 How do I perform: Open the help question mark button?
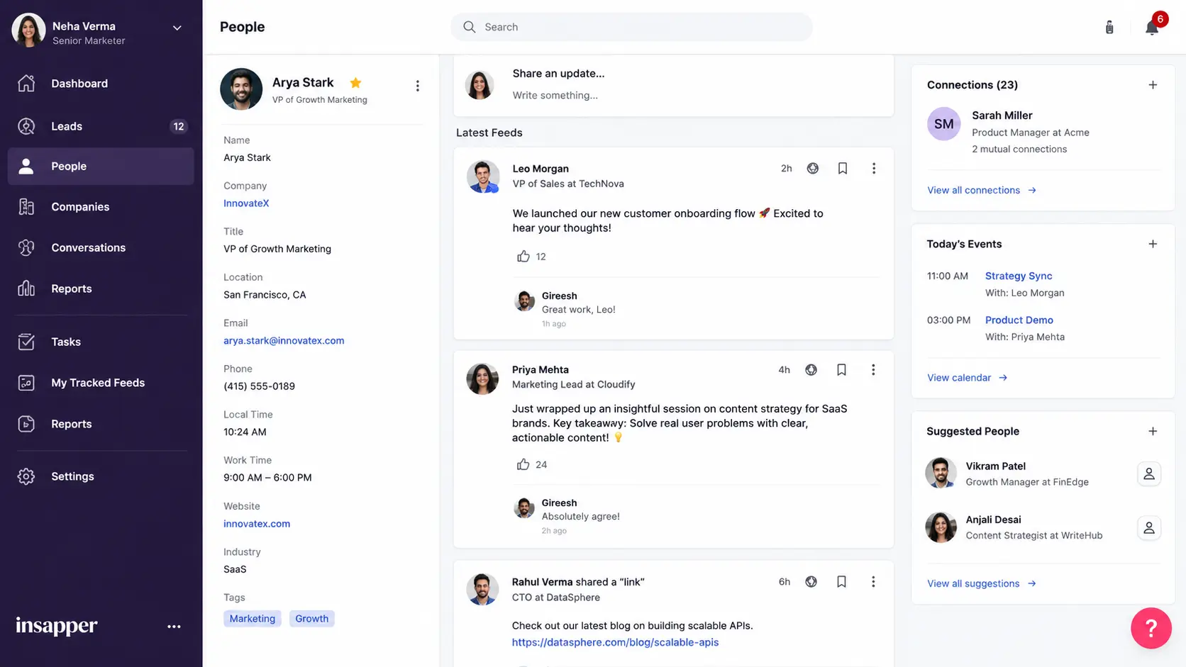point(1151,628)
